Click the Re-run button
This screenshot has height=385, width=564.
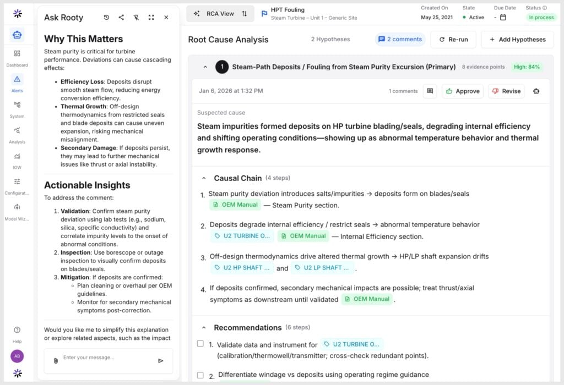pos(454,40)
